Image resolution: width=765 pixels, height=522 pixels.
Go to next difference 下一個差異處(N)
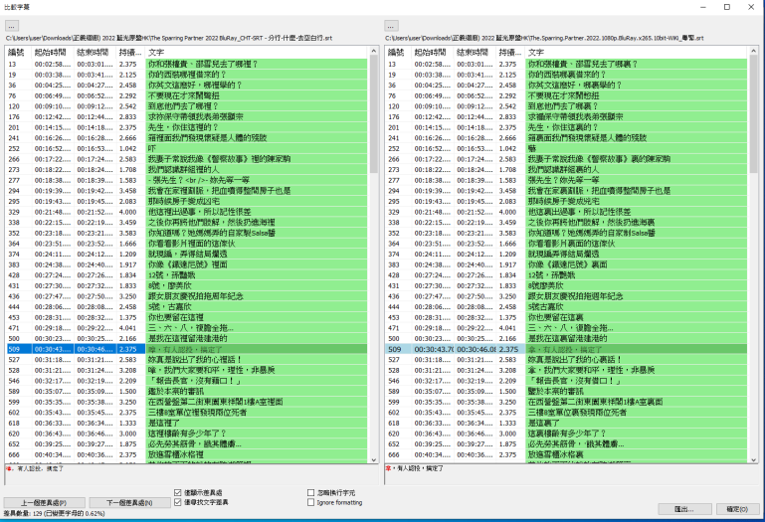coord(129,502)
